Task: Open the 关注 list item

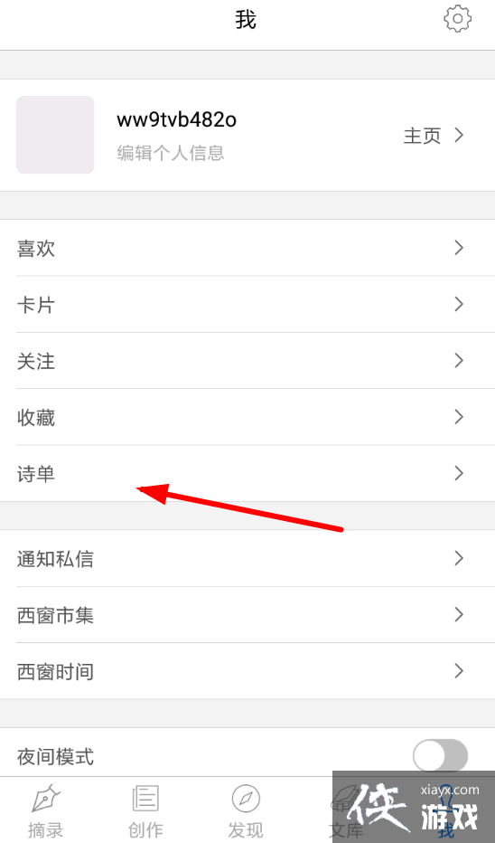Action: pyautogui.click(x=247, y=361)
